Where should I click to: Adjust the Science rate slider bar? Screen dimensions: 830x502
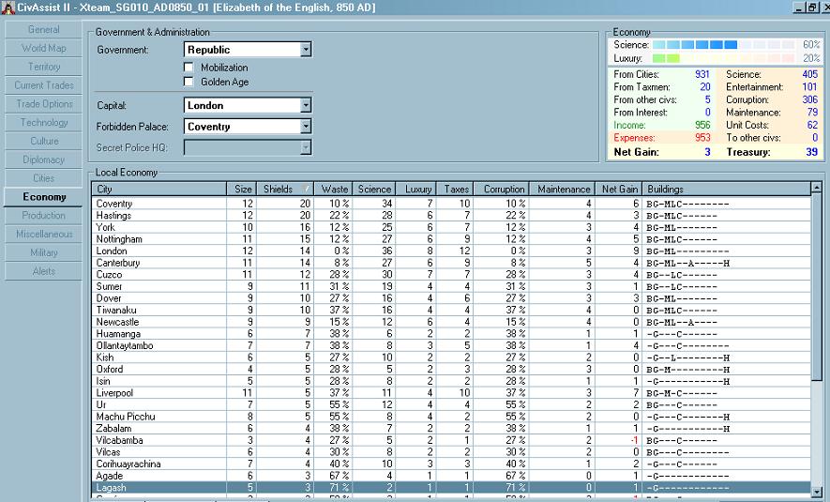pyautogui.click(x=724, y=45)
